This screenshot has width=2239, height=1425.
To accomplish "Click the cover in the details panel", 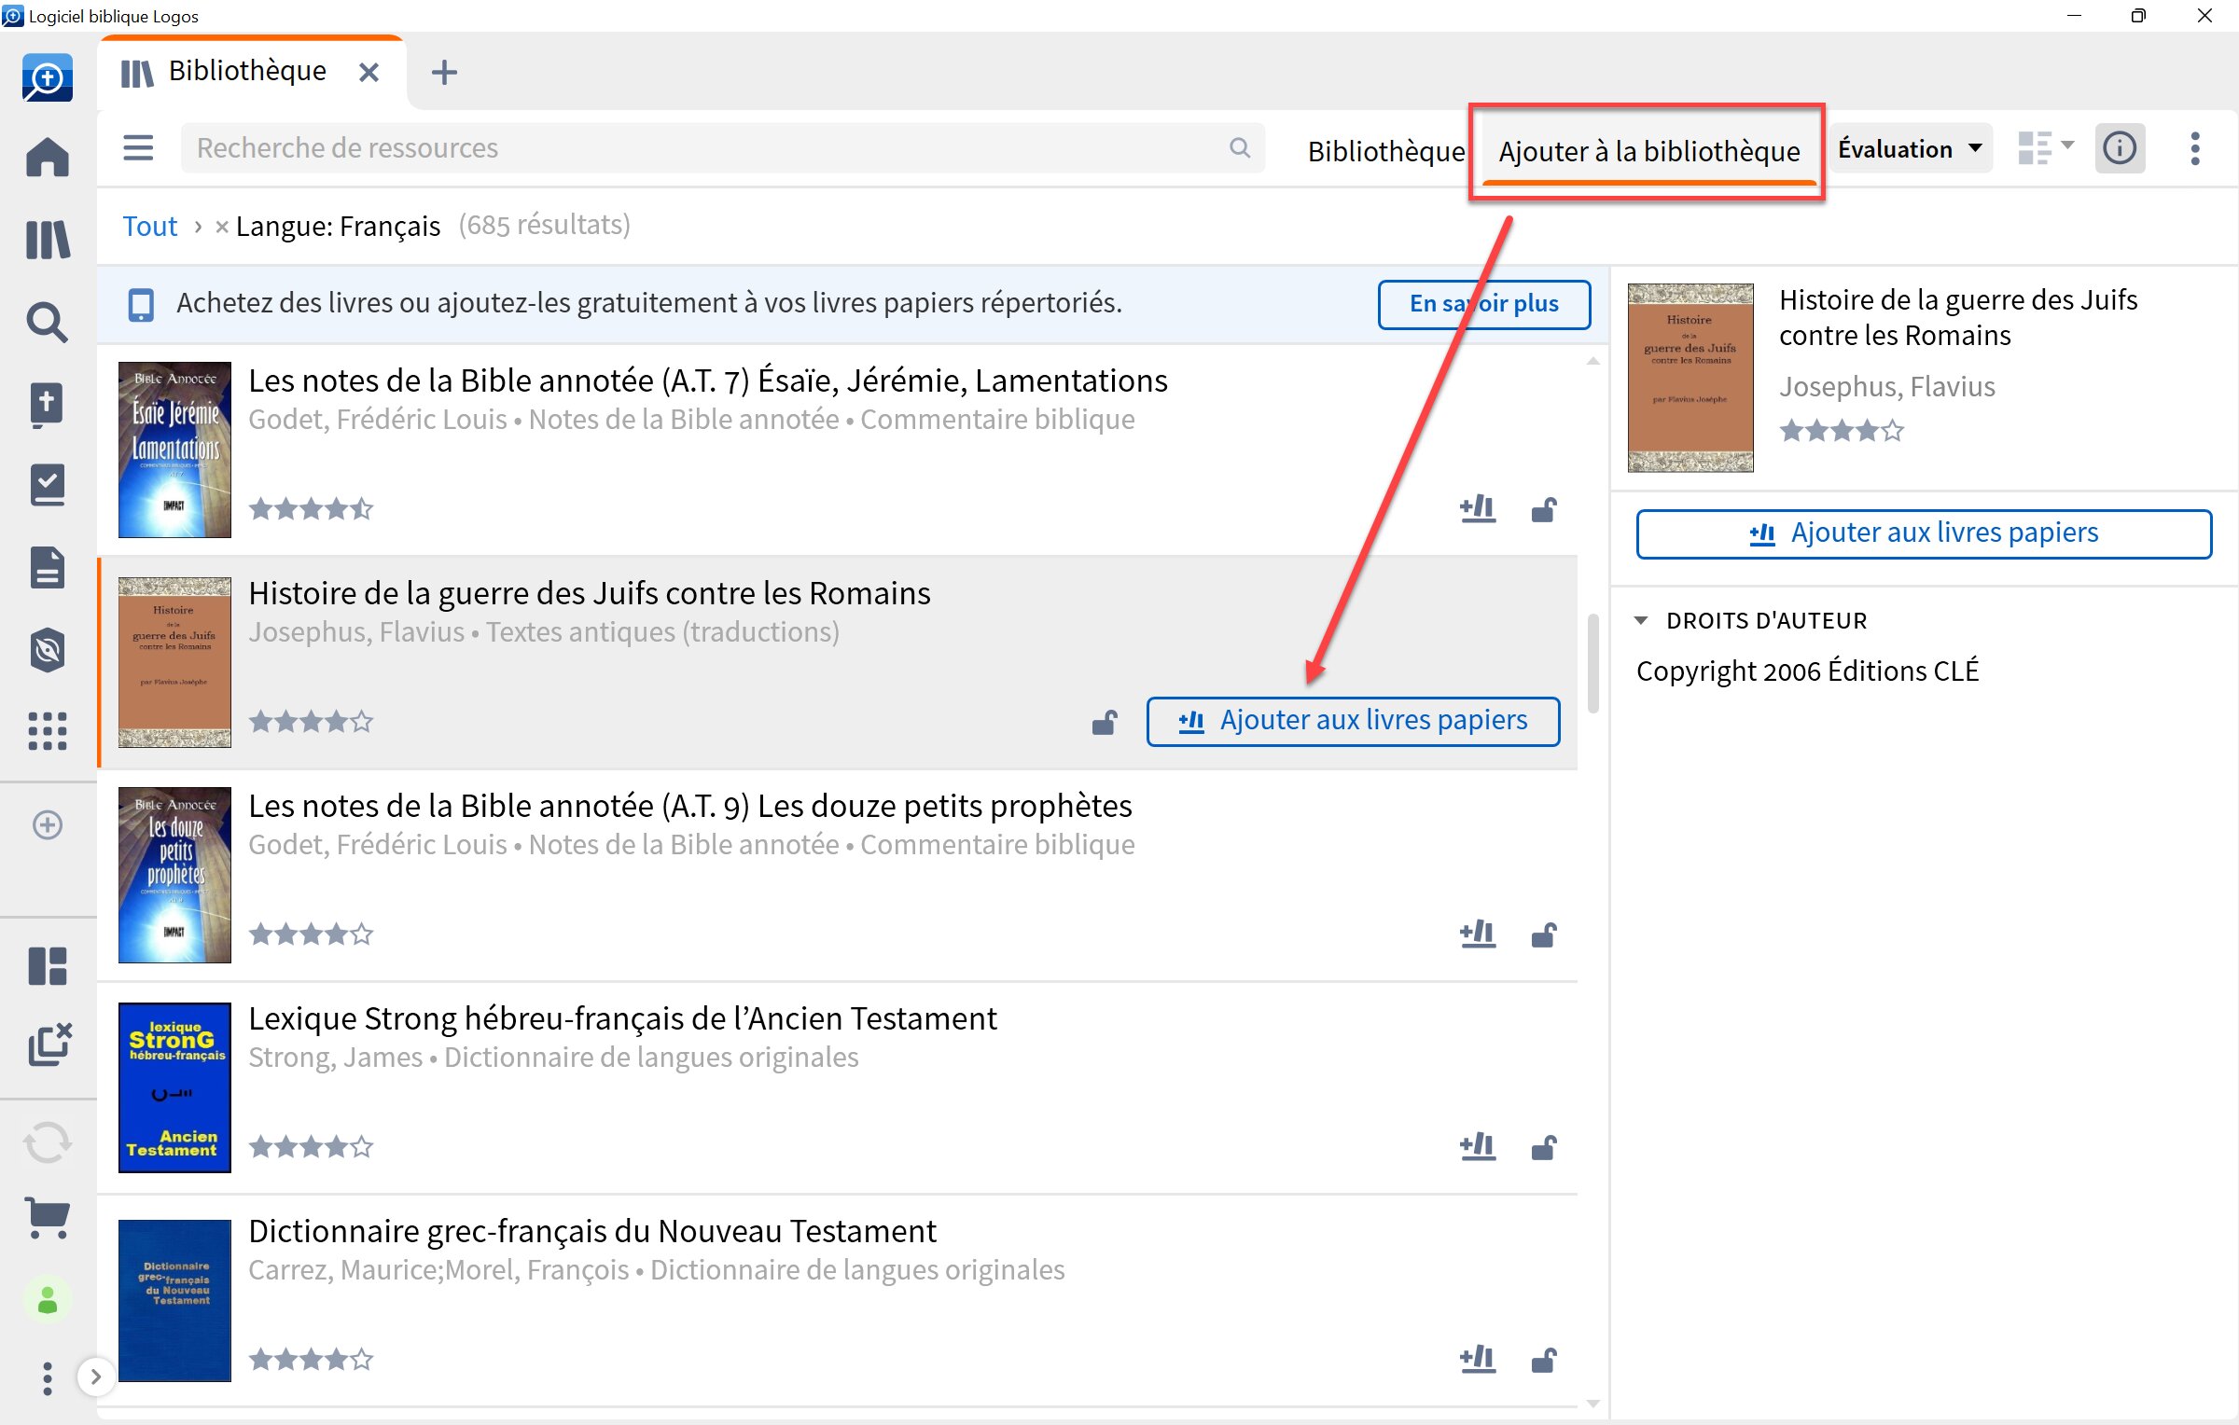I will point(1690,378).
